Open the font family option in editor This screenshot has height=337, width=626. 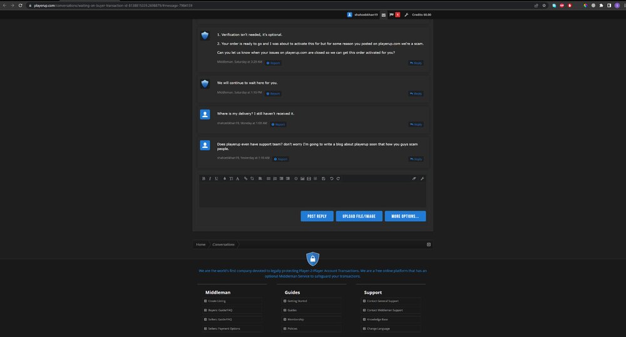[x=237, y=179]
